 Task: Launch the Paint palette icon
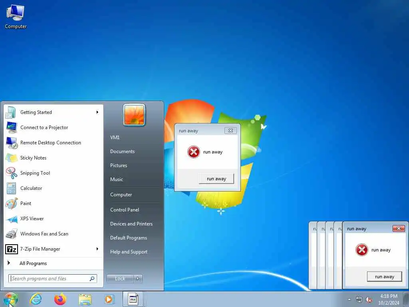(x=11, y=203)
